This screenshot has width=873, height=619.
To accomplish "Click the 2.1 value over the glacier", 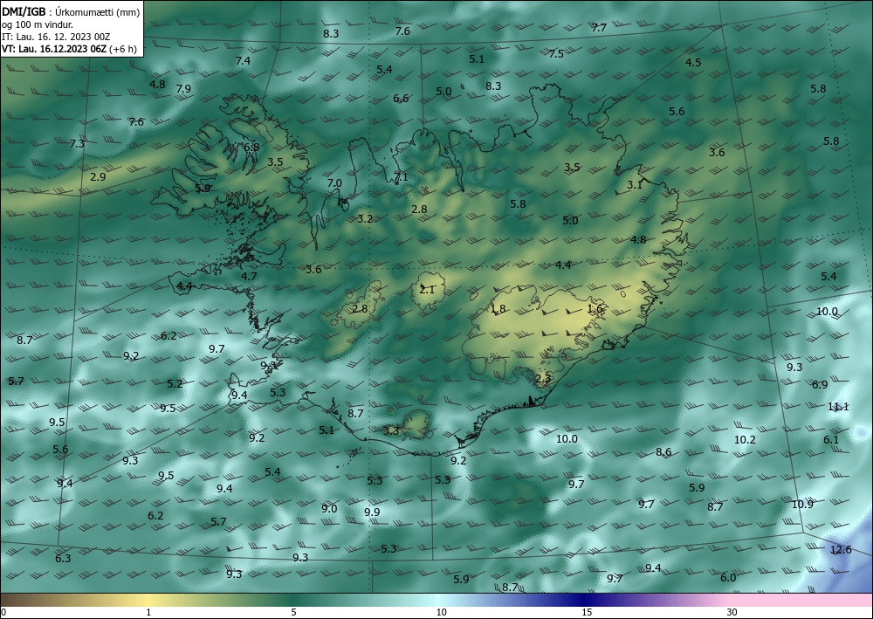I will (427, 290).
